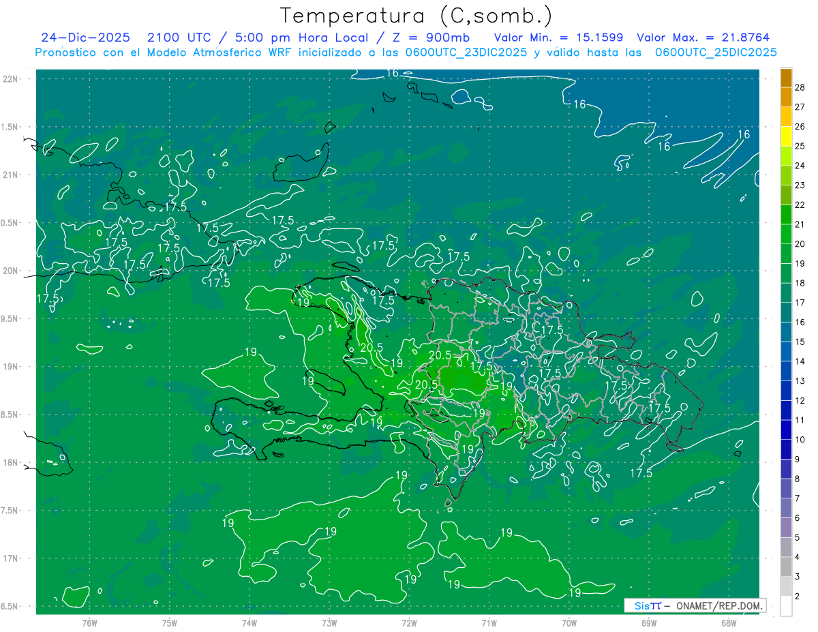Click the '75W' longitude axis label

tap(170, 623)
